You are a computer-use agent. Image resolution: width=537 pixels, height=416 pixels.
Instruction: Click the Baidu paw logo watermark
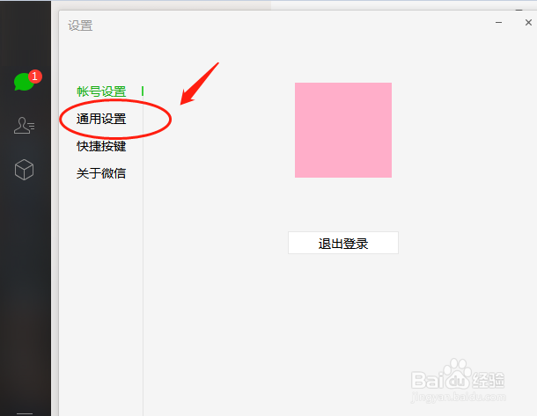457,373
